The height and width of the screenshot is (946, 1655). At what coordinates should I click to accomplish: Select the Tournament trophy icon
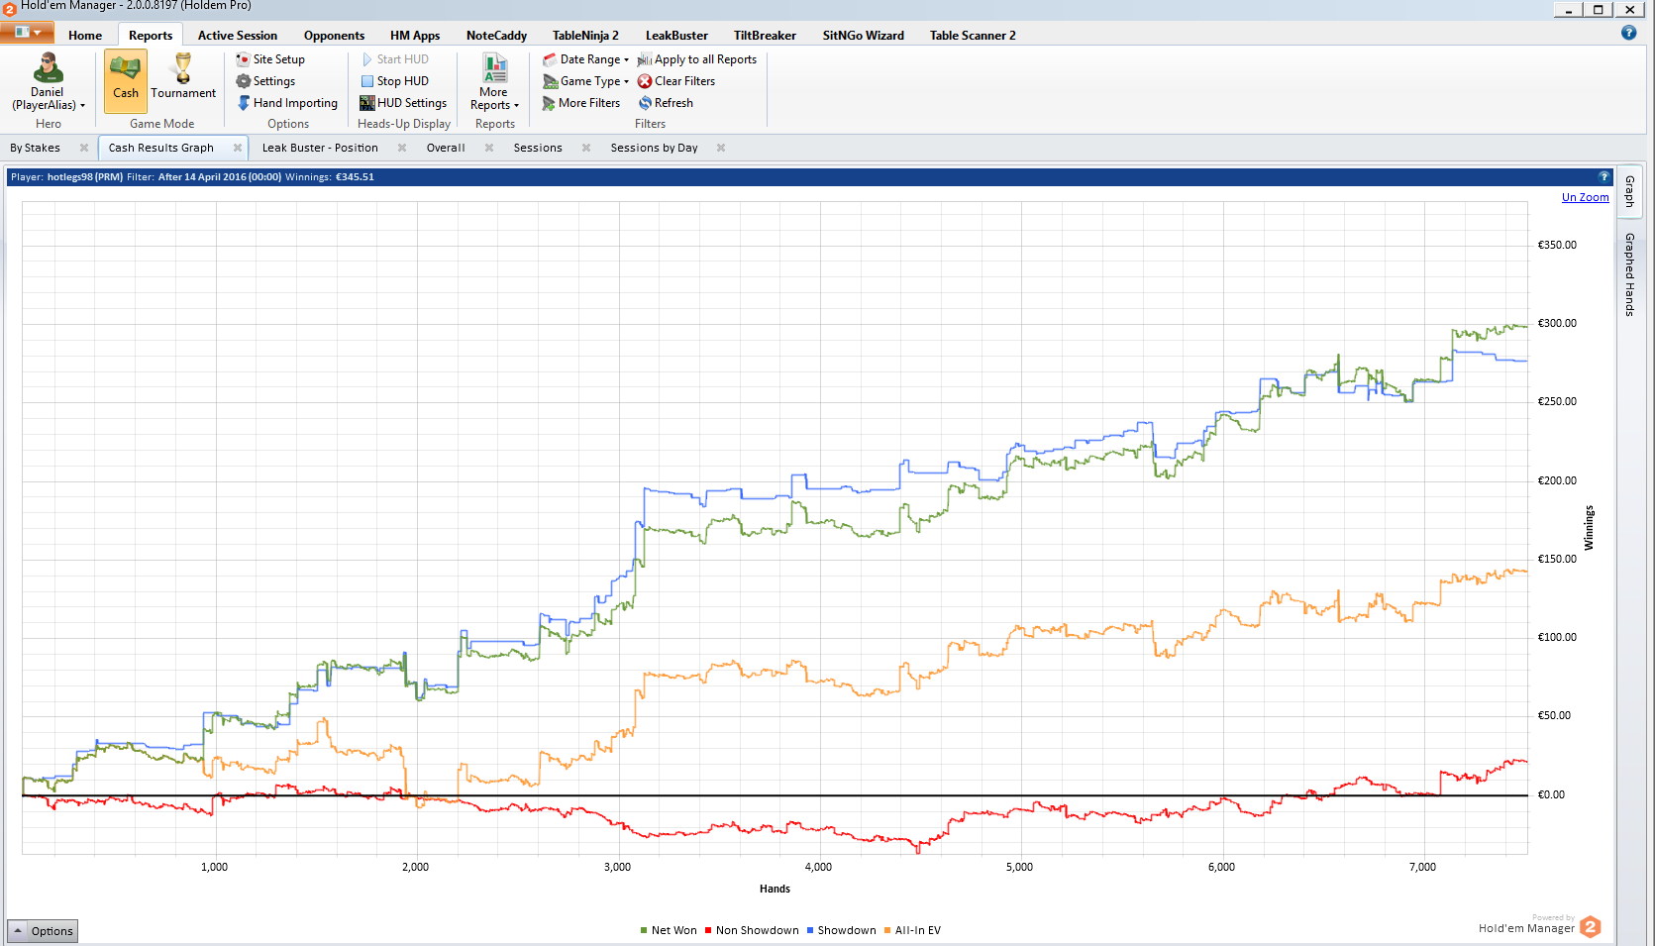(183, 68)
